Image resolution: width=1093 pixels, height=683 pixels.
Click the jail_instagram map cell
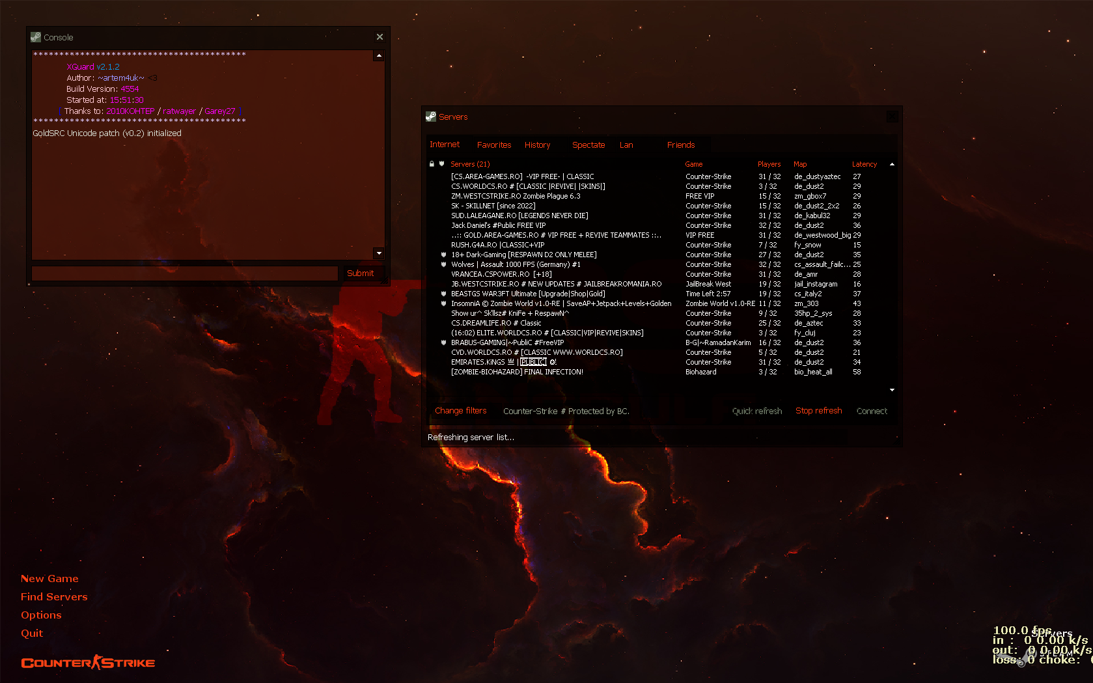(x=816, y=284)
